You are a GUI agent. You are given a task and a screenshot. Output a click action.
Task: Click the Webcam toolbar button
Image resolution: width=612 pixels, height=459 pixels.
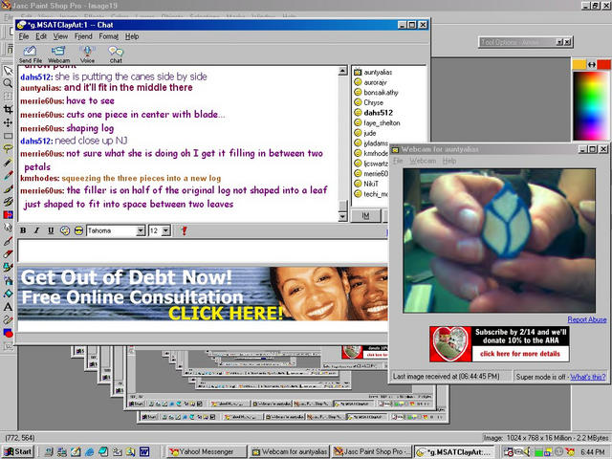pos(58,55)
